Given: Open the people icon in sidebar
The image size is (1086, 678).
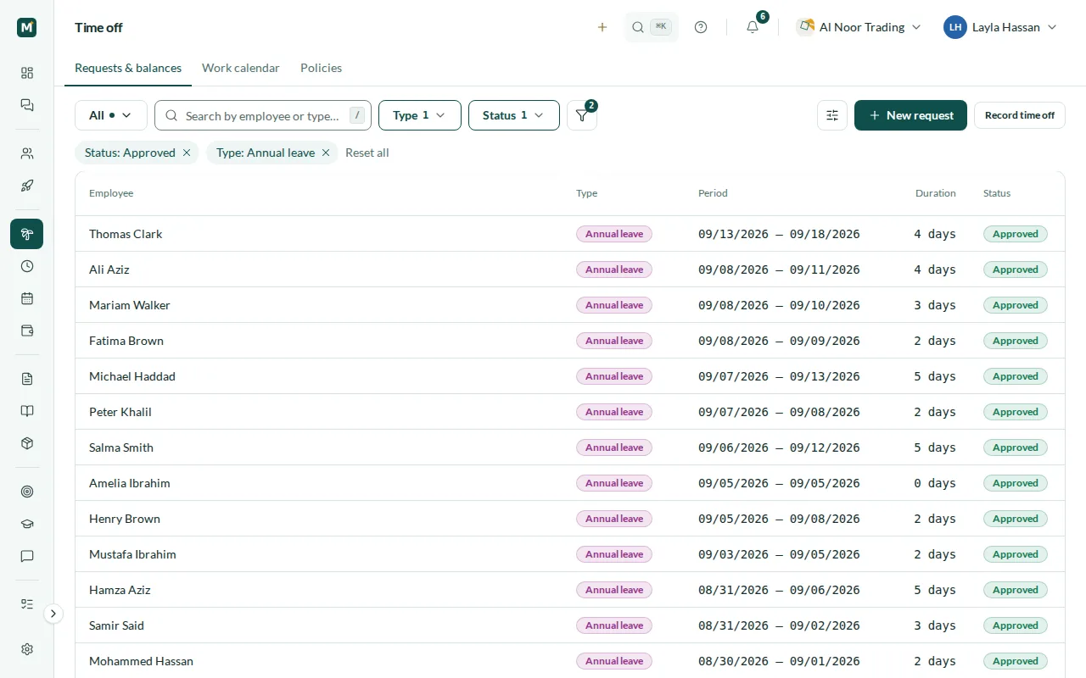Looking at the screenshot, I should (27, 153).
